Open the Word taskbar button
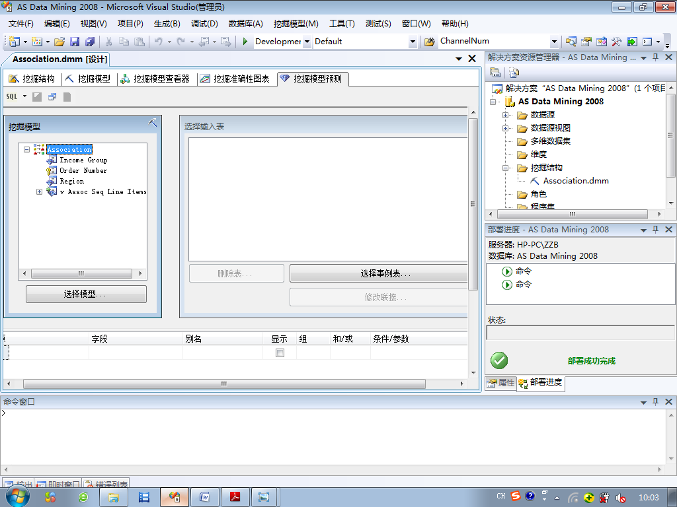This screenshot has height=507, width=677. coord(205,497)
